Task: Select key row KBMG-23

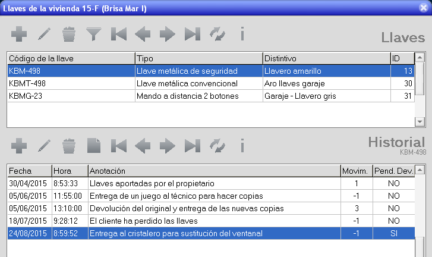Action: click(211, 96)
